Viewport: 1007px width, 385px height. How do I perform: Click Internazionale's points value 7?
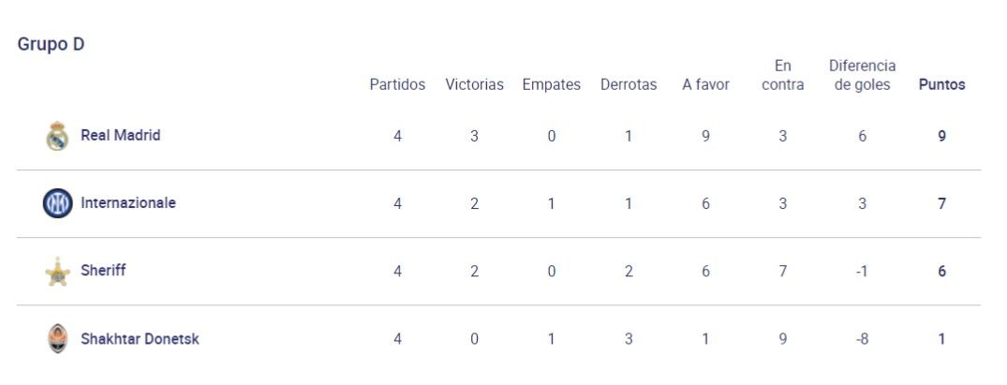(941, 204)
